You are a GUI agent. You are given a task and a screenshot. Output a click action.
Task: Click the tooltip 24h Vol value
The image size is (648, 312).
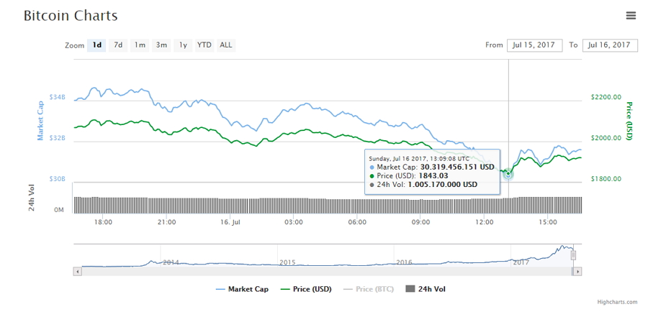(442, 185)
